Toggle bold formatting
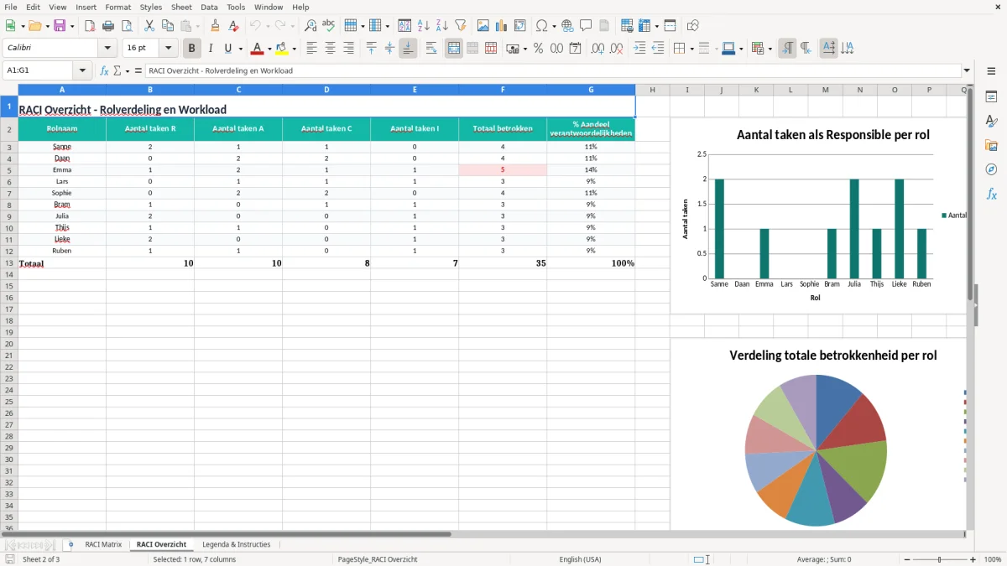Screen dimensions: 1007x566 [192, 49]
